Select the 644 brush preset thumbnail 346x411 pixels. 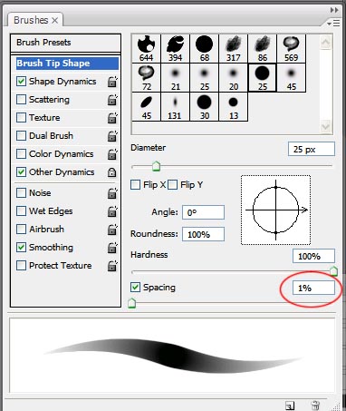pyautogui.click(x=147, y=48)
